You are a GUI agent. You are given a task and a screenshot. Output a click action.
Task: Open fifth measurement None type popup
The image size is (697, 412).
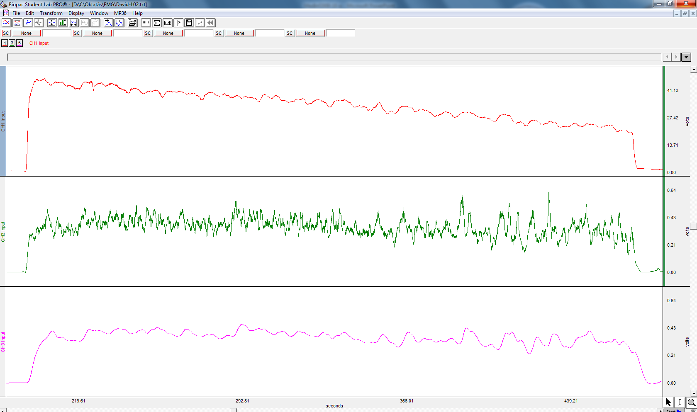tap(310, 33)
